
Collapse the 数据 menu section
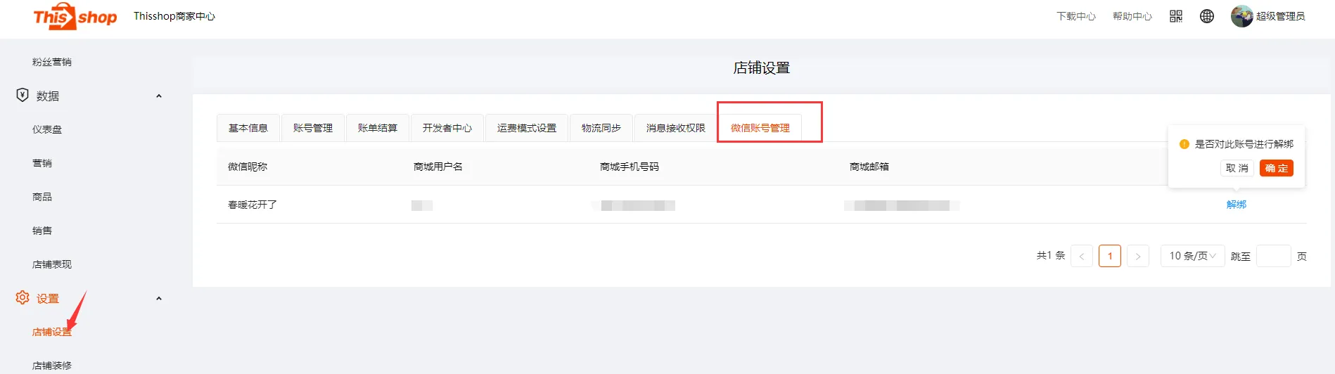159,96
